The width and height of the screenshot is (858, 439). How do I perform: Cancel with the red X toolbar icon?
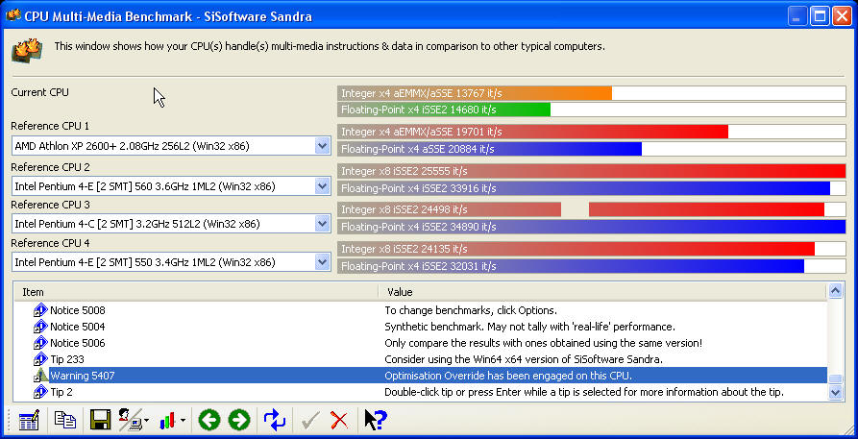[x=339, y=421]
